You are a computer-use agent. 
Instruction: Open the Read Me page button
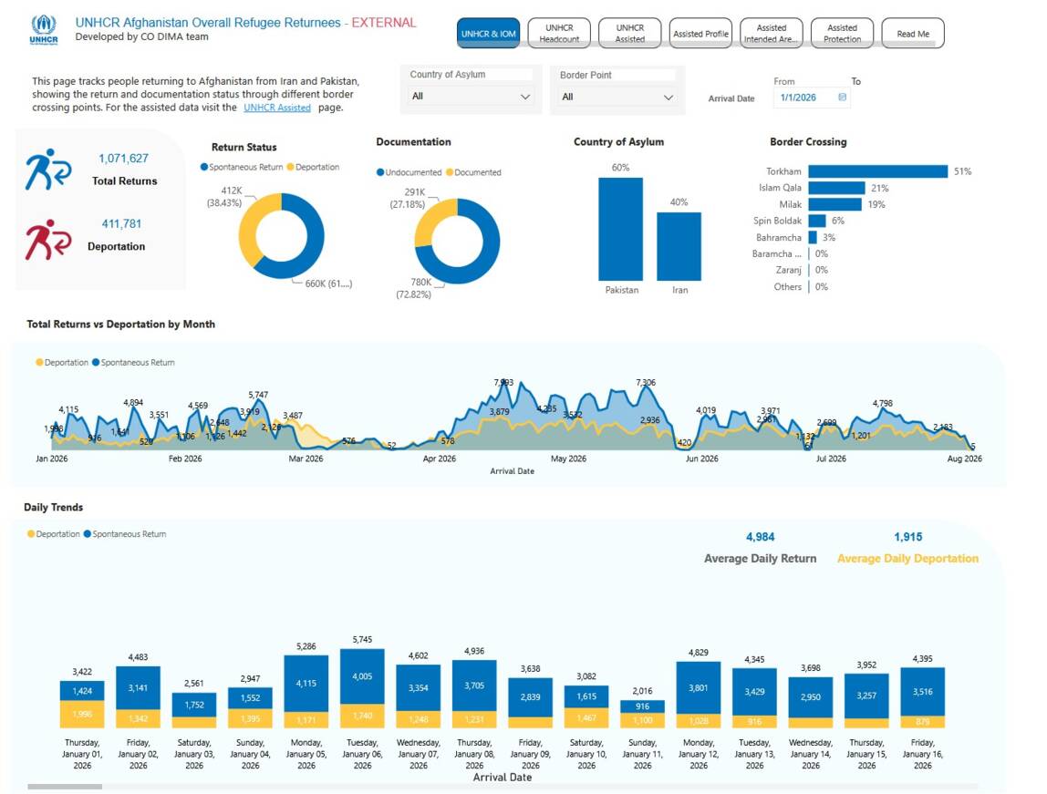click(913, 34)
